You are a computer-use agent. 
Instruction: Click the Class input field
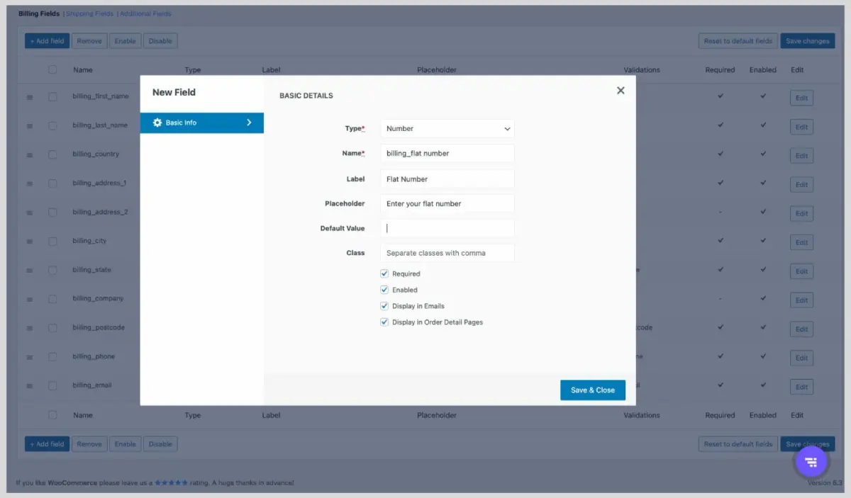click(447, 253)
